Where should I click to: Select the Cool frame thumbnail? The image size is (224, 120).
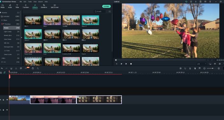52,48
